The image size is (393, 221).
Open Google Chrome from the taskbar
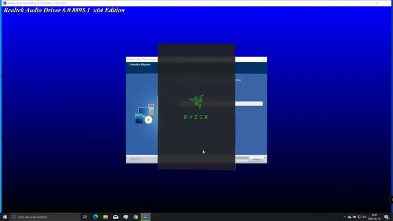pos(136,217)
